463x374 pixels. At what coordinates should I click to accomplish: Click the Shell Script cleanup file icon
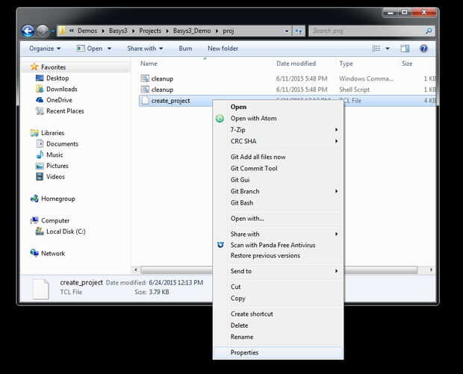[145, 90]
